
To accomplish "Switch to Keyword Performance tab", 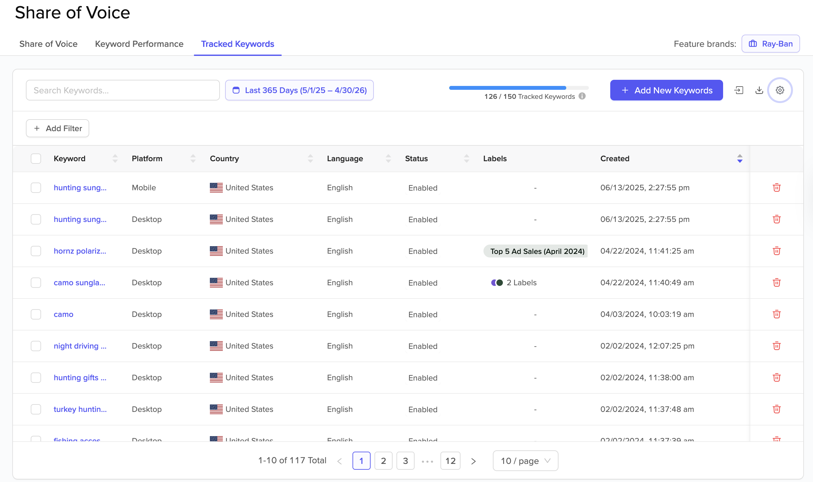I will click(x=139, y=44).
